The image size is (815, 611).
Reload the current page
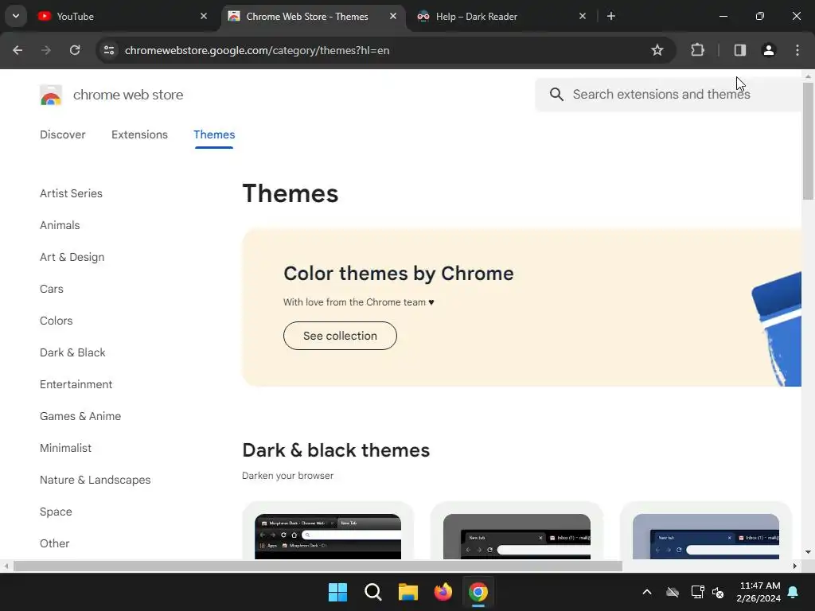tap(75, 50)
